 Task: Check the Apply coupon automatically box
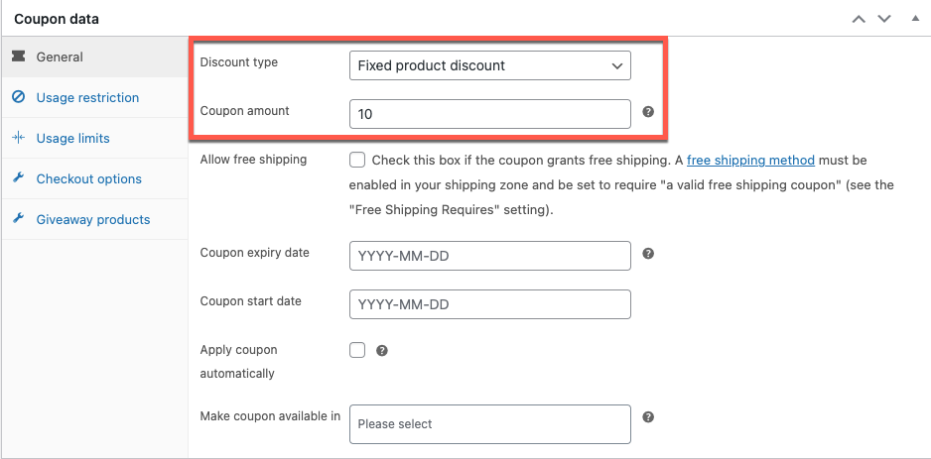(x=357, y=351)
